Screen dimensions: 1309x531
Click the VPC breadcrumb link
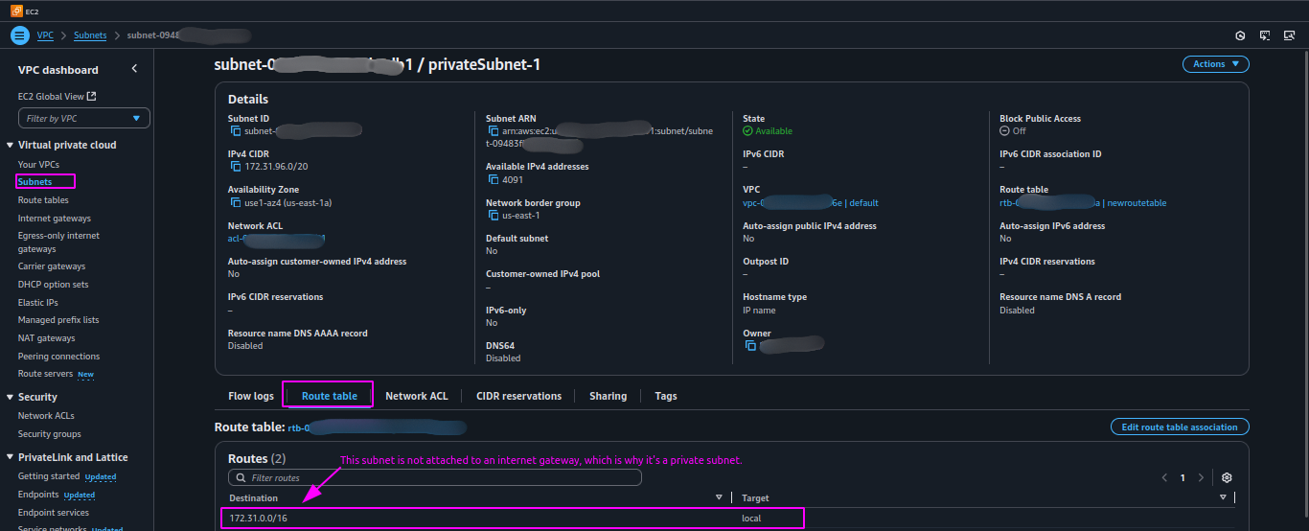pos(45,35)
